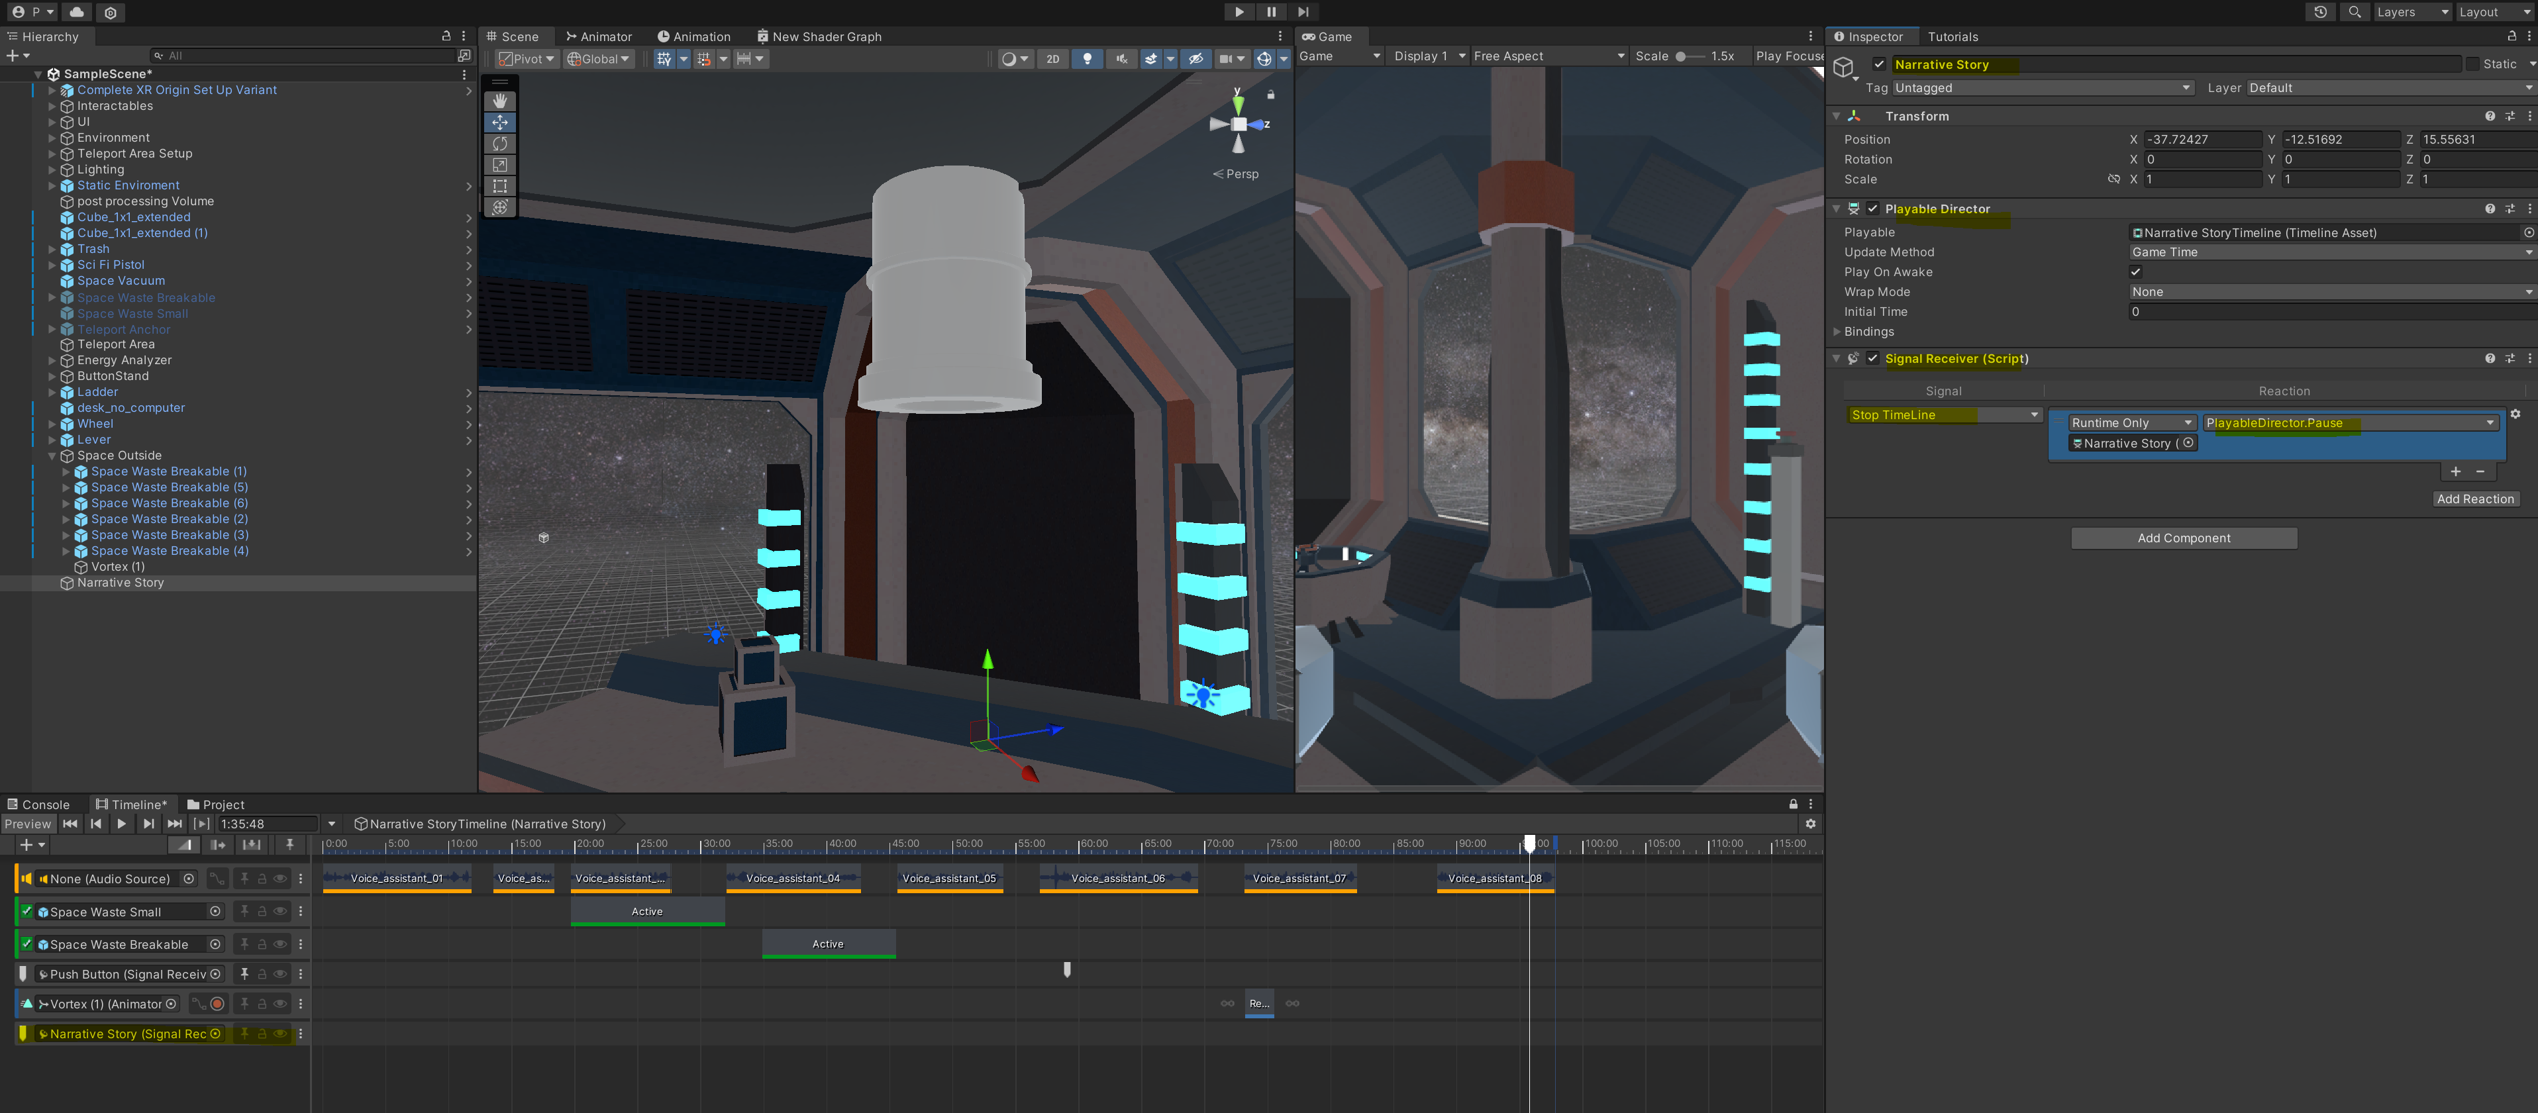Open the Stop TimeLine signal dropdown
2538x1113 pixels.
click(1943, 414)
